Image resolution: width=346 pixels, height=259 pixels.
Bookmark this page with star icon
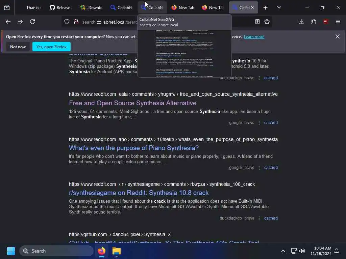pos(267,22)
